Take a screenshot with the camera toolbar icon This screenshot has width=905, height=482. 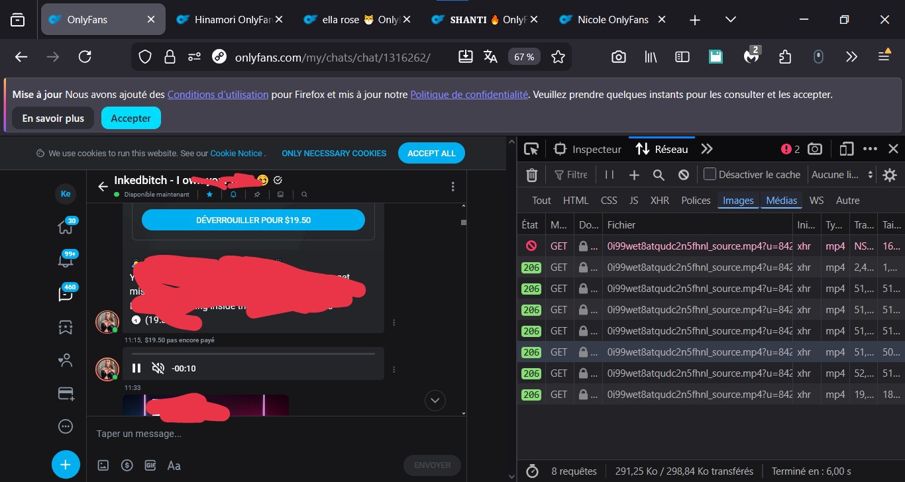[619, 57]
